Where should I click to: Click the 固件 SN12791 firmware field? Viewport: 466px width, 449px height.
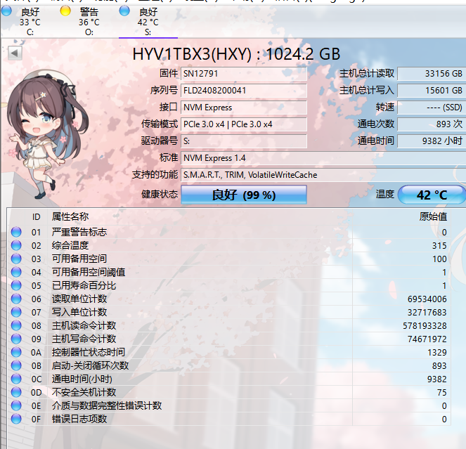pos(244,73)
